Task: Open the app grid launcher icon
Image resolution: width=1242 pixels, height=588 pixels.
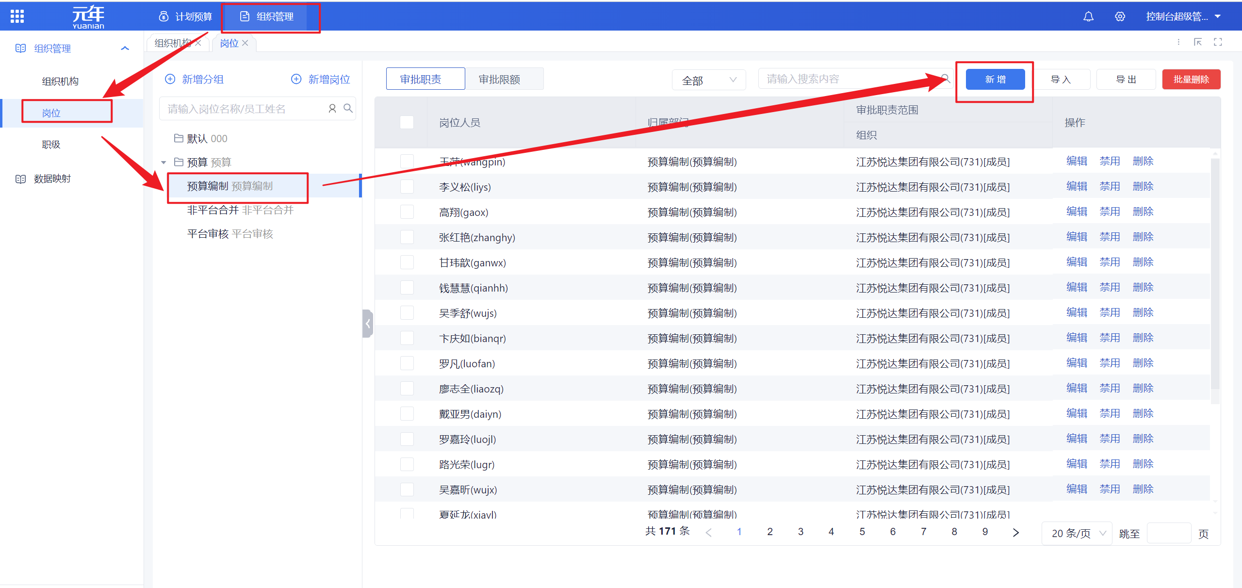Action: coord(17,16)
